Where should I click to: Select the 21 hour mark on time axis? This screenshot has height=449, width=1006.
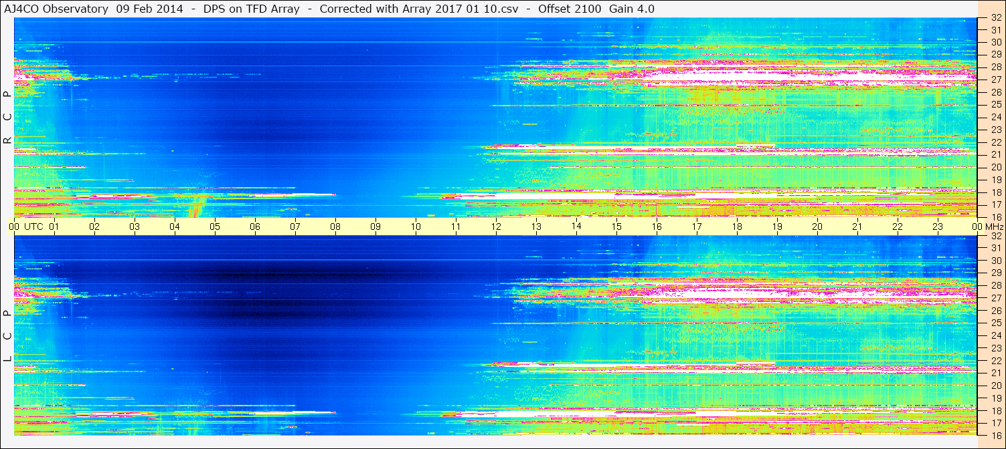tap(857, 227)
